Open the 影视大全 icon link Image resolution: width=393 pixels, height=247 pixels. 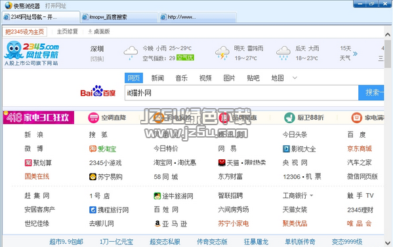click(x=286, y=149)
